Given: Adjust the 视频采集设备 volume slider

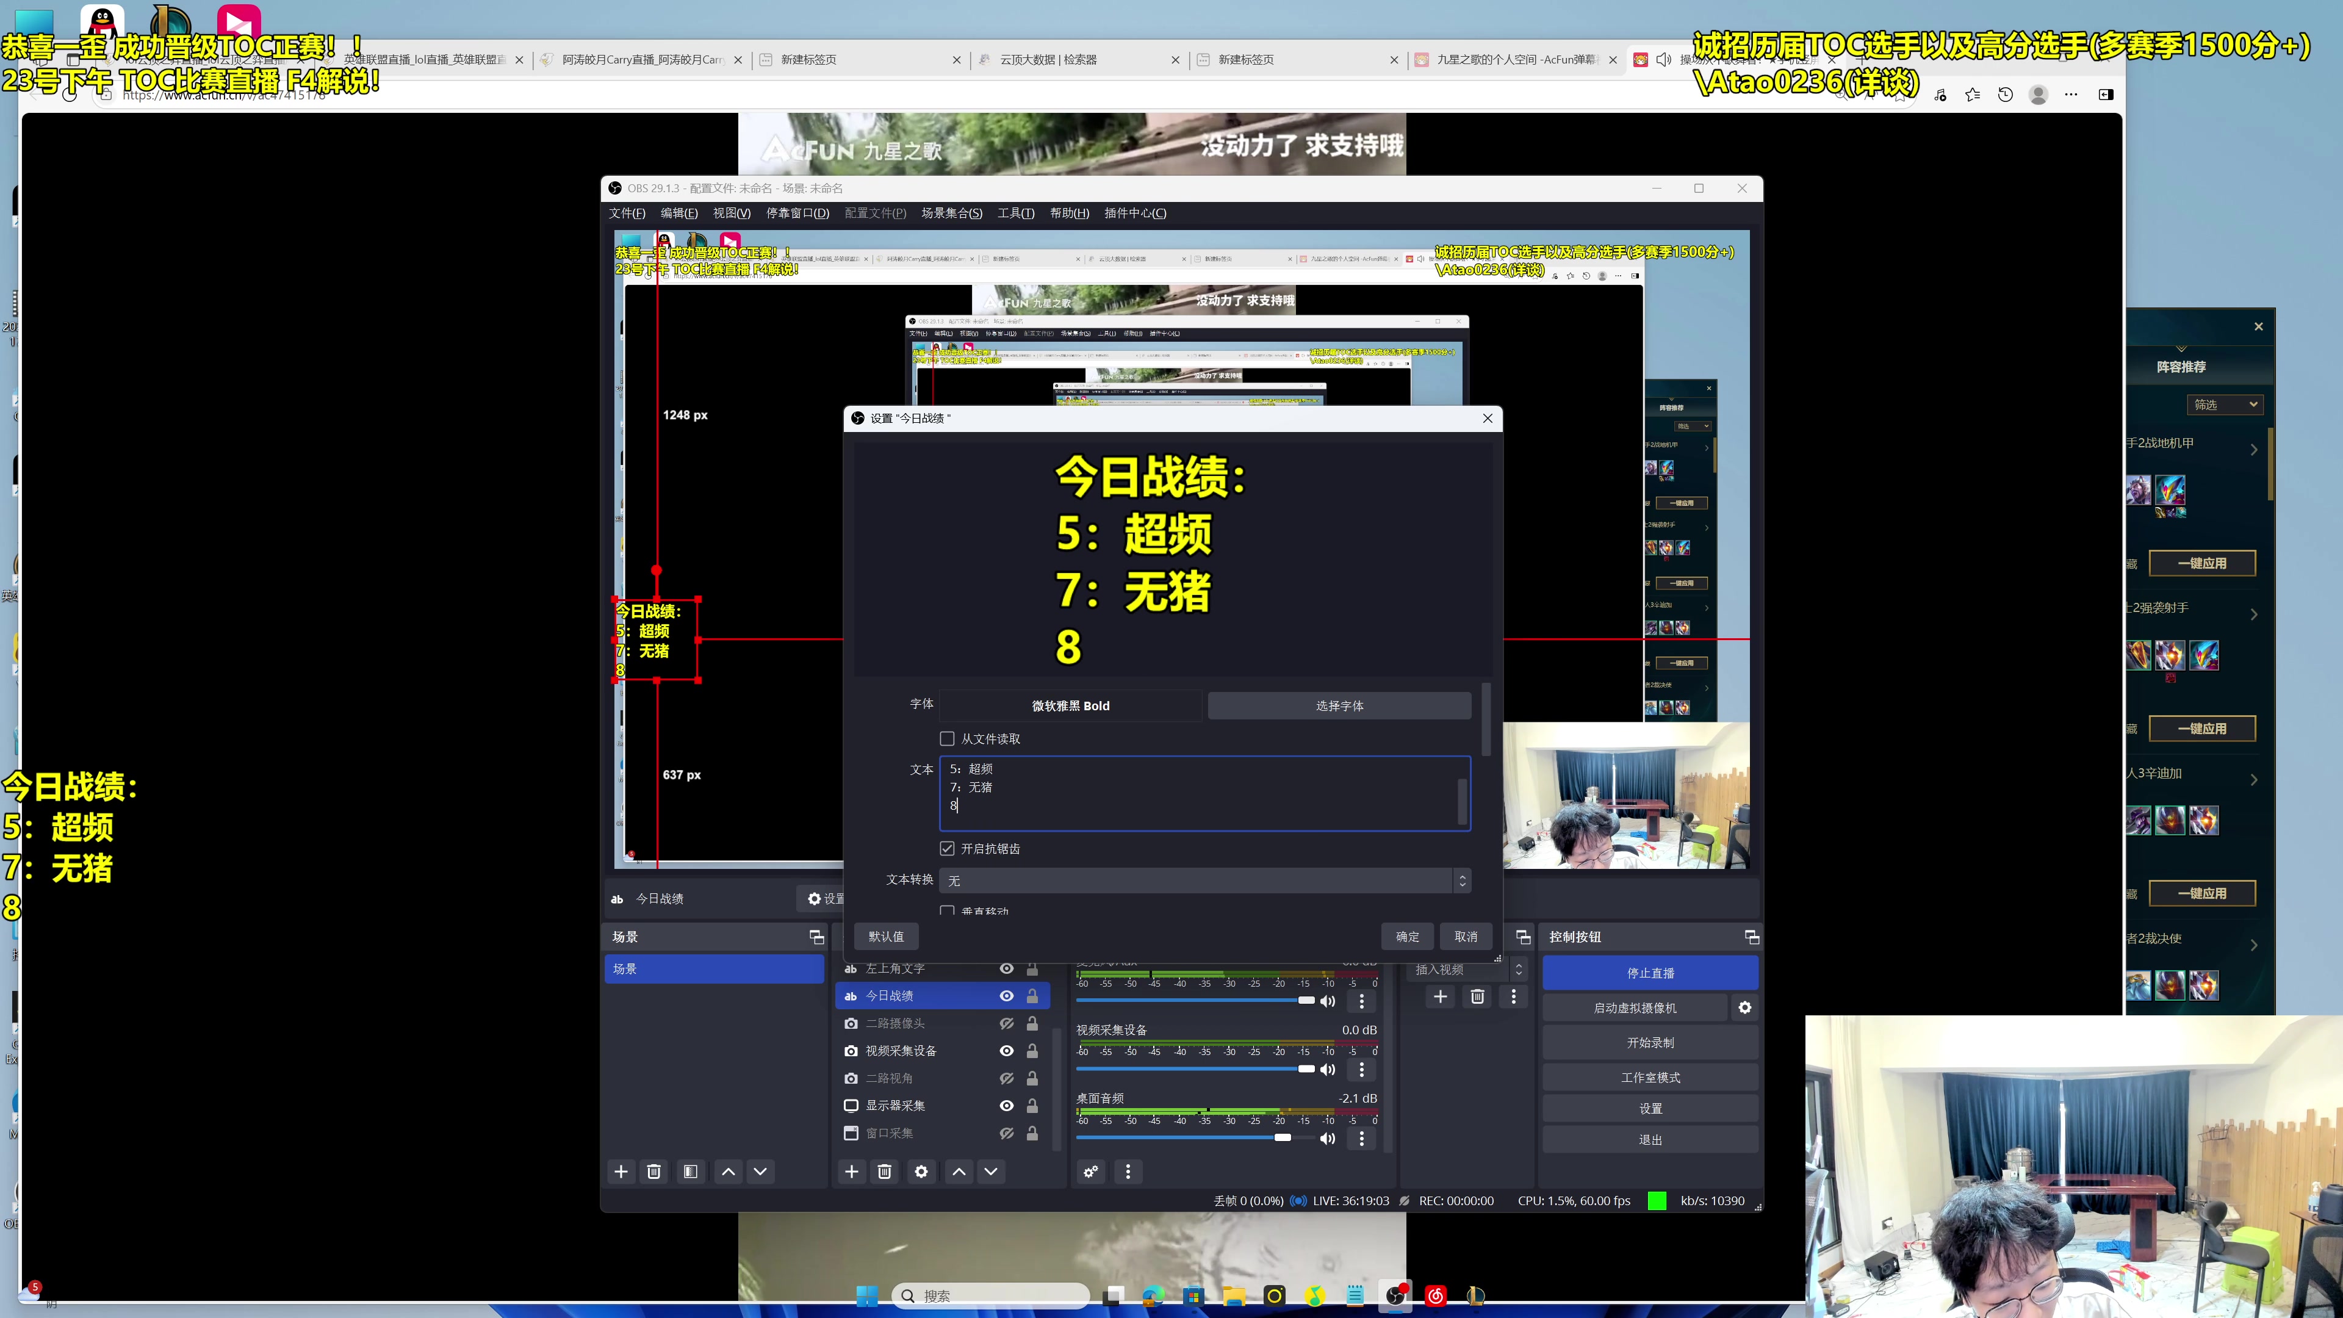Looking at the screenshot, I should point(1306,1069).
